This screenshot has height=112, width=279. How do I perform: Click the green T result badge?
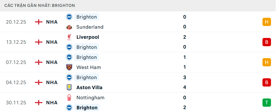[x=266, y=103]
